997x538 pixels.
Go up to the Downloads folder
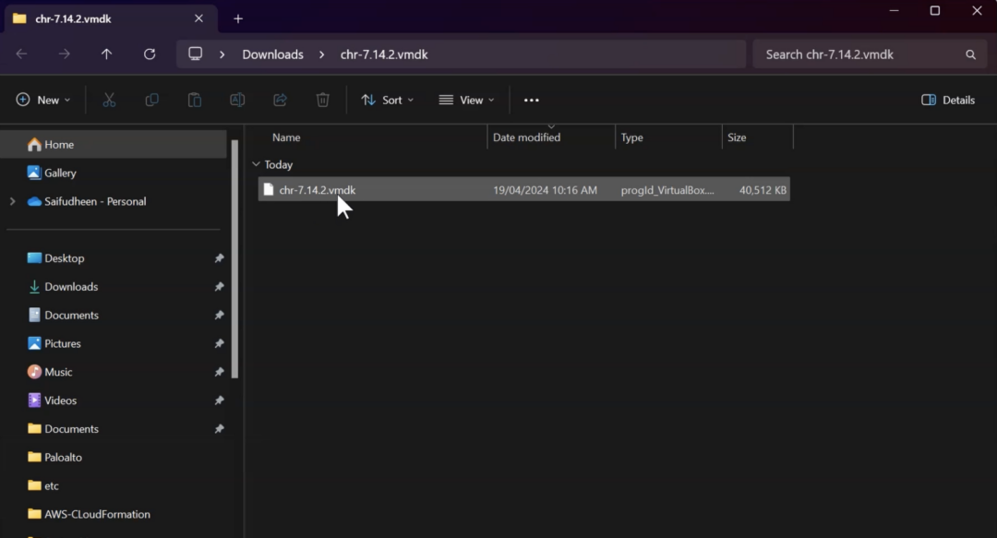[106, 54]
